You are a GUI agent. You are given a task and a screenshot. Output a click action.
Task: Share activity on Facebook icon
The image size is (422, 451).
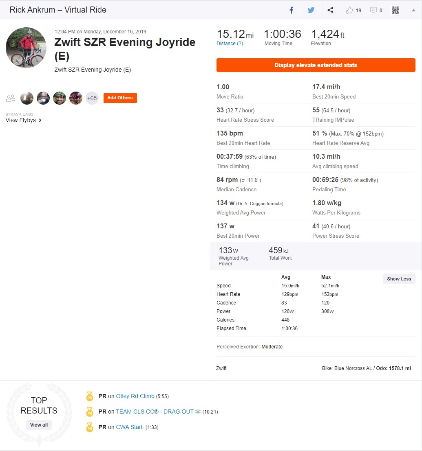pyautogui.click(x=292, y=10)
